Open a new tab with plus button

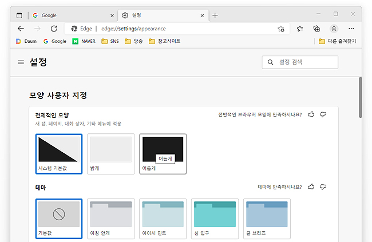coord(215,15)
